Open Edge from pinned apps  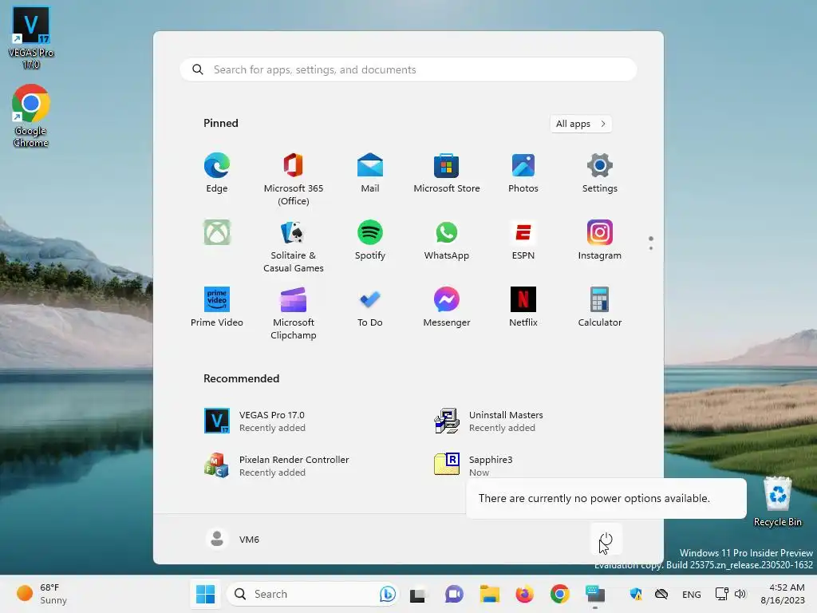pos(217,173)
